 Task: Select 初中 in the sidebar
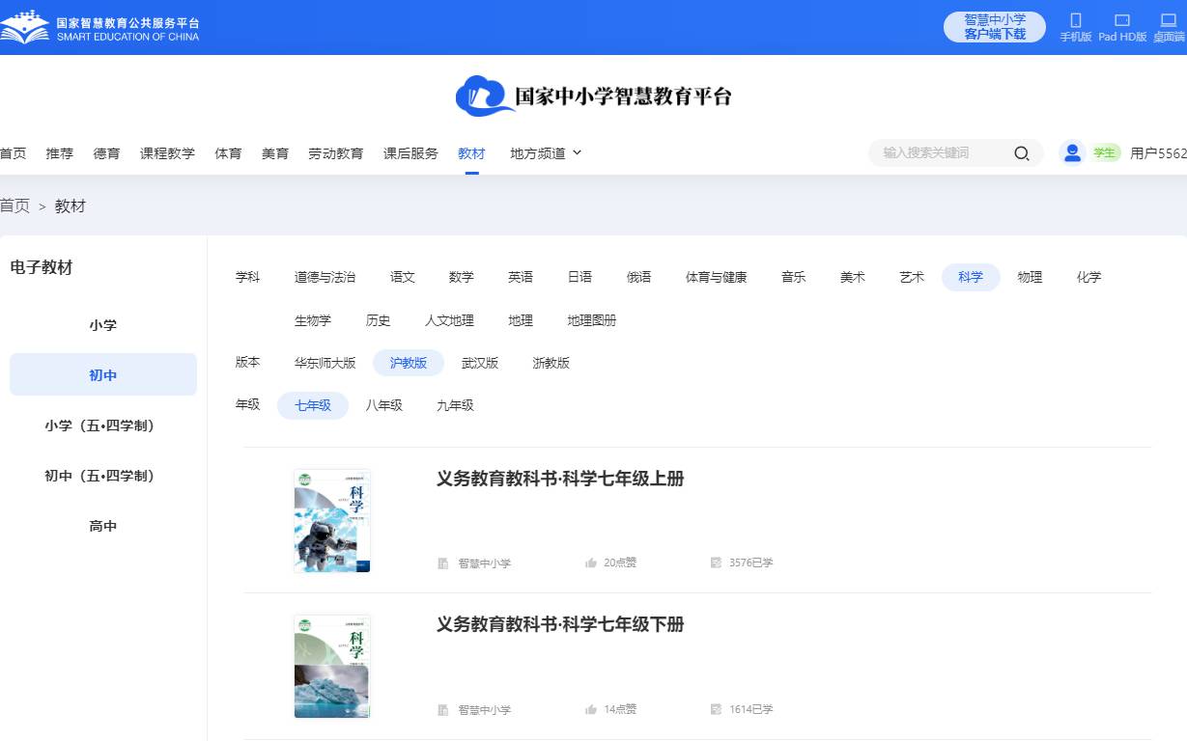103,375
